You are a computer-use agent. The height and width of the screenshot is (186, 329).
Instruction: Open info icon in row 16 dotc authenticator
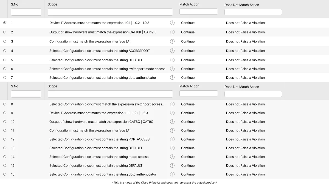tap(172, 174)
